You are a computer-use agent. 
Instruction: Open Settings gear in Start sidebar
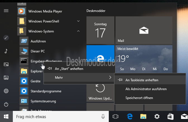click(x=6, y=91)
